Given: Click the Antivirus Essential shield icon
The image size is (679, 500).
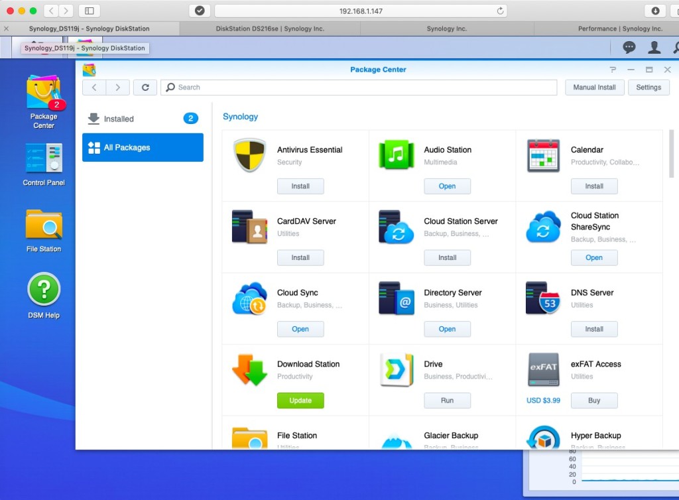Looking at the screenshot, I should 249,155.
